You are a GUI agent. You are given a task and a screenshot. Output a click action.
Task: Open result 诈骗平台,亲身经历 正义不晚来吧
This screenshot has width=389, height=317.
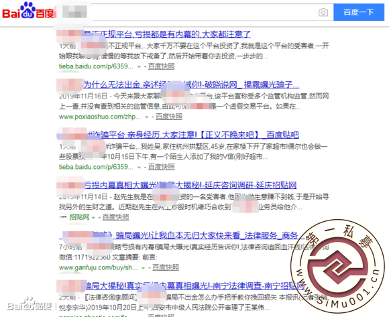(178, 135)
